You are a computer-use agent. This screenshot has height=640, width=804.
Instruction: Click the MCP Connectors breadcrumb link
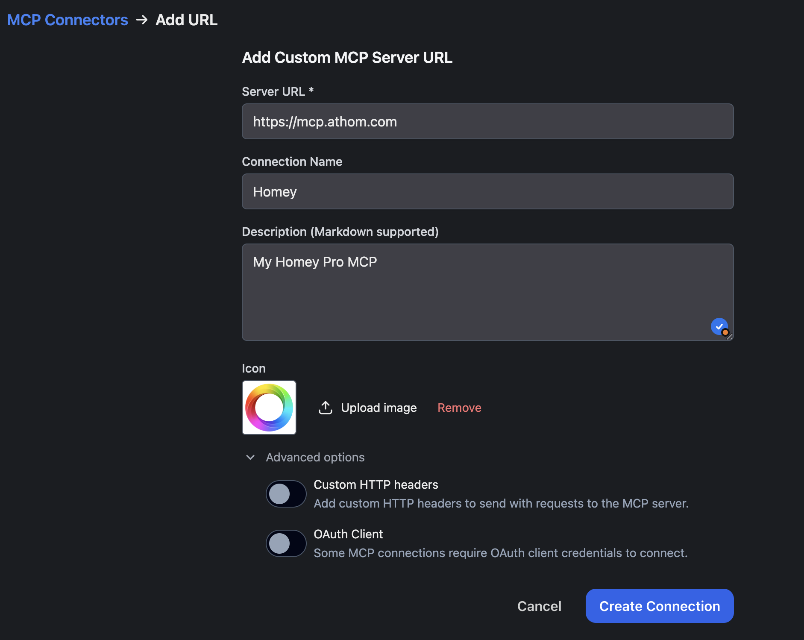[67, 20]
